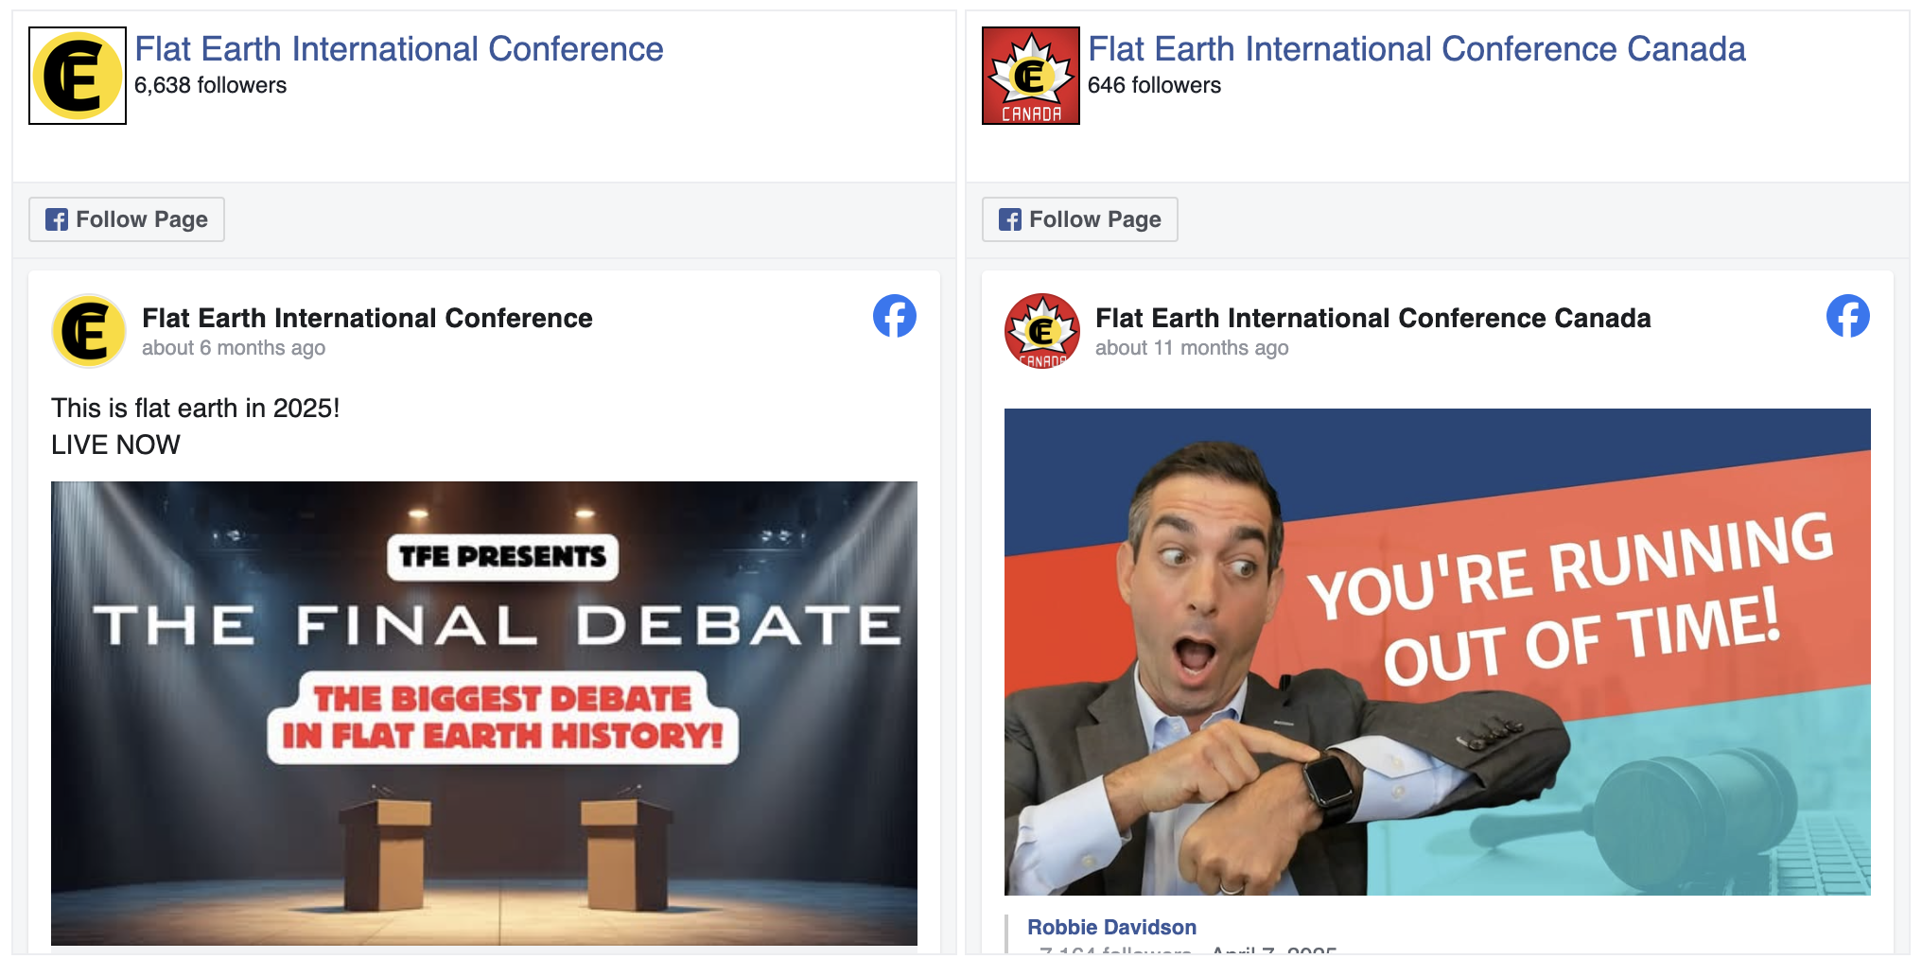Click the Canada page square header logo
Image resolution: width=1922 pixels, height=976 pixels.
(1030, 76)
